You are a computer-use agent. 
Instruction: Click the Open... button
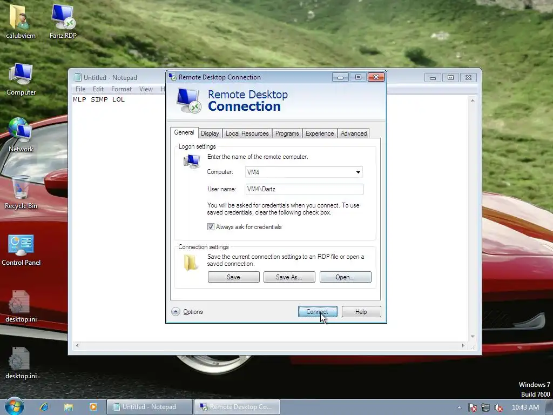coord(345,277)
